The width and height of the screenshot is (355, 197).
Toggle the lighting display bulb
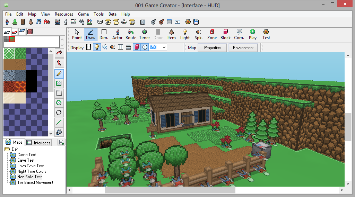click(97, 47)
